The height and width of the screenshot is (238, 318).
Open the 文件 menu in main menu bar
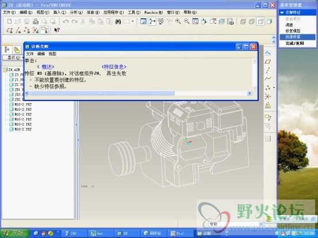click(x=9, y=13)
